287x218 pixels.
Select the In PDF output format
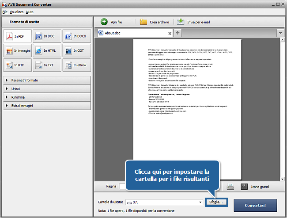point(17,36)
